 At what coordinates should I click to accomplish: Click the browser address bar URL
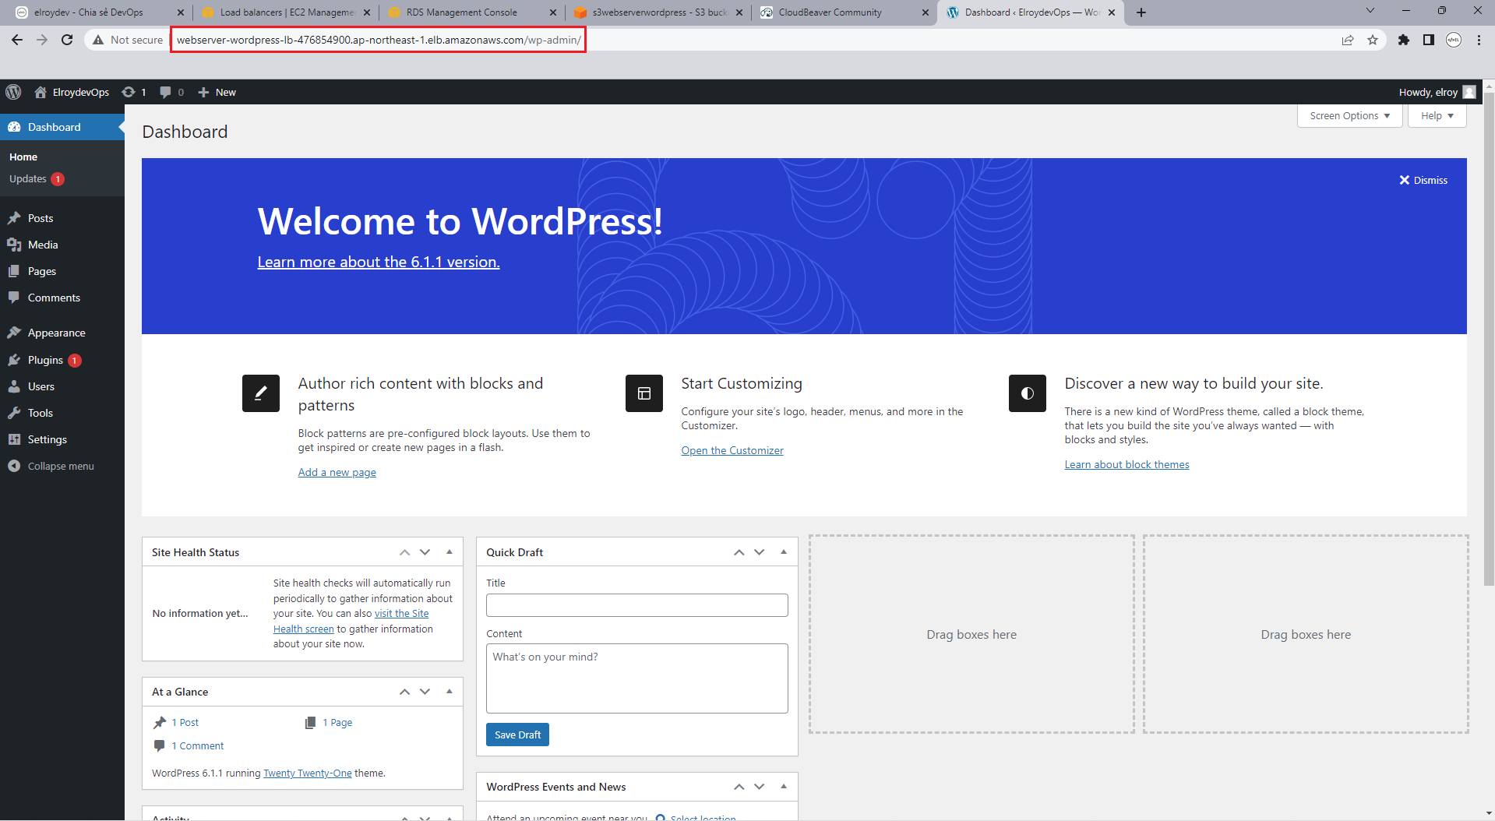(x=379, y=40)
